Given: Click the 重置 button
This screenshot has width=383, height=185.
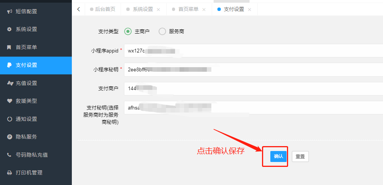Looking at the screenshot, I should [300, 156].
